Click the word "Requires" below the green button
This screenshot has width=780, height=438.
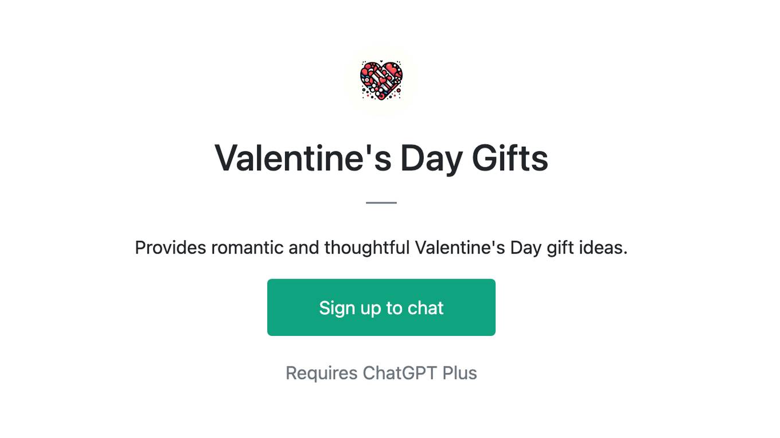click(x=322, y=373)
